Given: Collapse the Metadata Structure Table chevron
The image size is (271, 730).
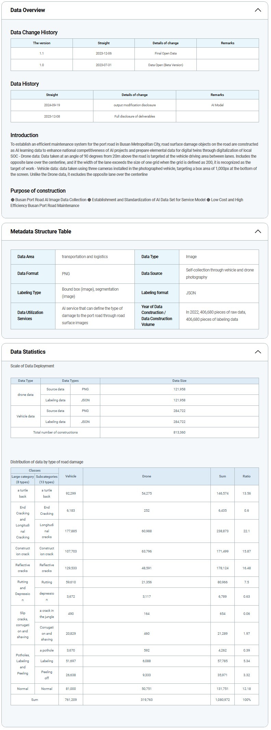Looking at the screenshot, I should pos(258,231).
